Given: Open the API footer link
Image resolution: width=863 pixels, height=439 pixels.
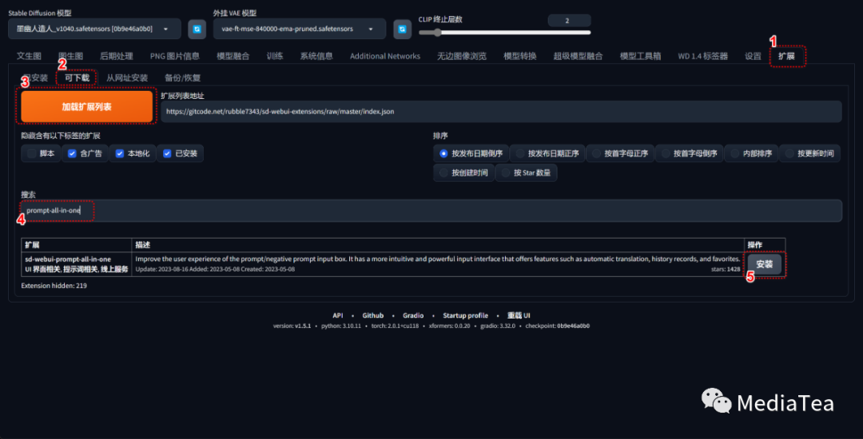Looking at the screenshot, I should click(338, 315).
